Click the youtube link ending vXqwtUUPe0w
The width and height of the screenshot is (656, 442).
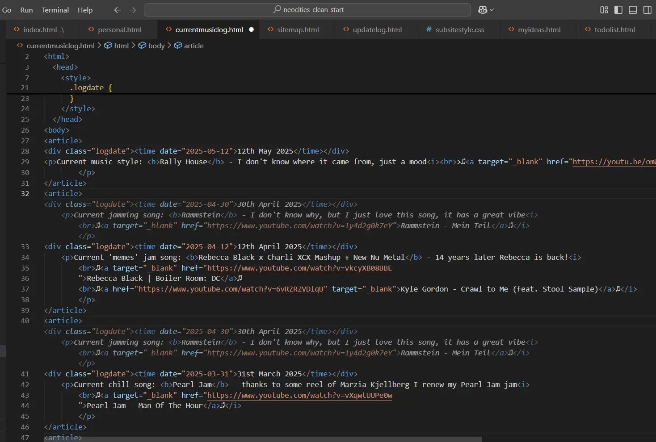click(x=300, y=395)
